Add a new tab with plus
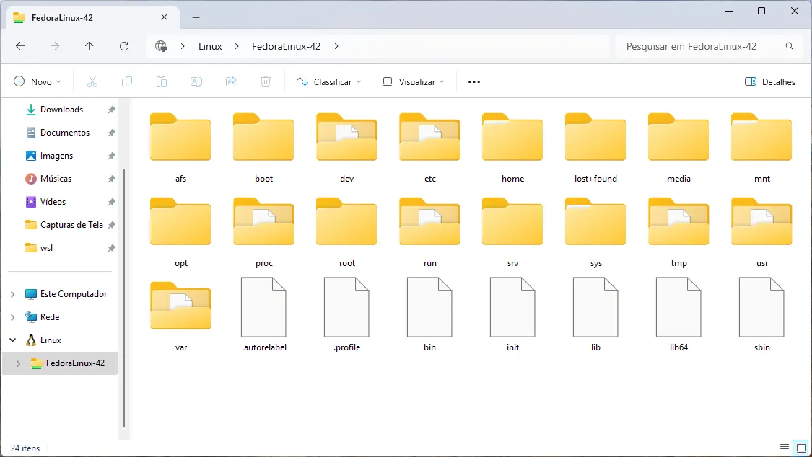The width and height of the screenshot is (812, 457). [x=196, y=17]
